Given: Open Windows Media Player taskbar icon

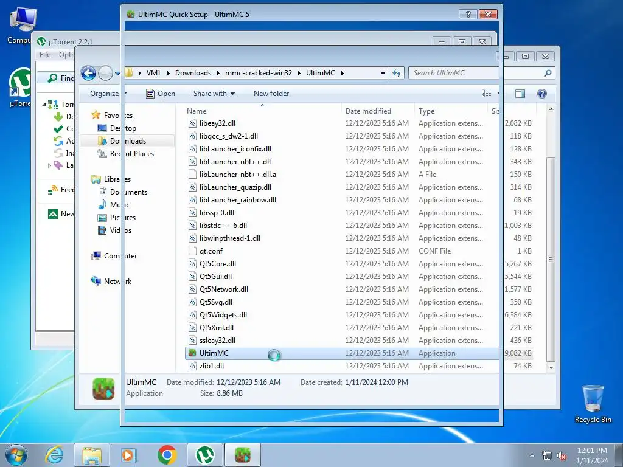Looking at the screenshot, I should [129, 455].
